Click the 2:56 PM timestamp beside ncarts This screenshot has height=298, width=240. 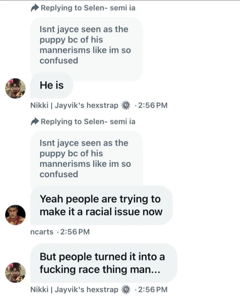[75, 232]
